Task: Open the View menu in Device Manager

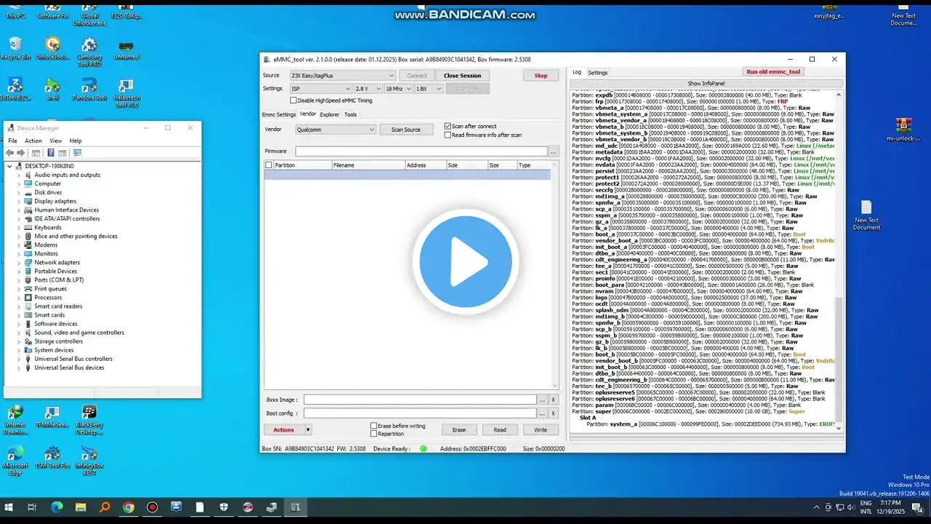Action: coord(55,140)
